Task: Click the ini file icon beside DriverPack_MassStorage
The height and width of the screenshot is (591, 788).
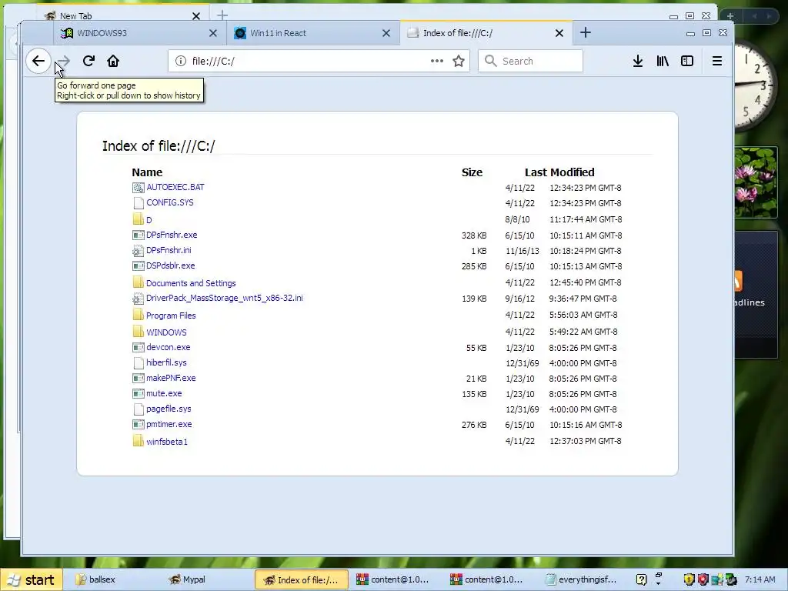Action: [139, 299]
